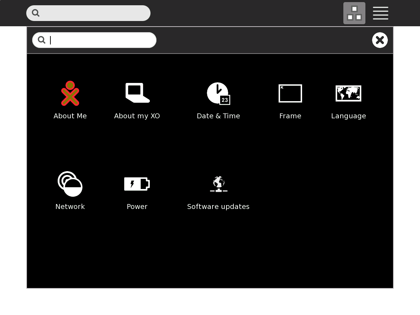420x315 pixels.
Task: Open the Frame settings icon
Action: (x=290, y=93)
